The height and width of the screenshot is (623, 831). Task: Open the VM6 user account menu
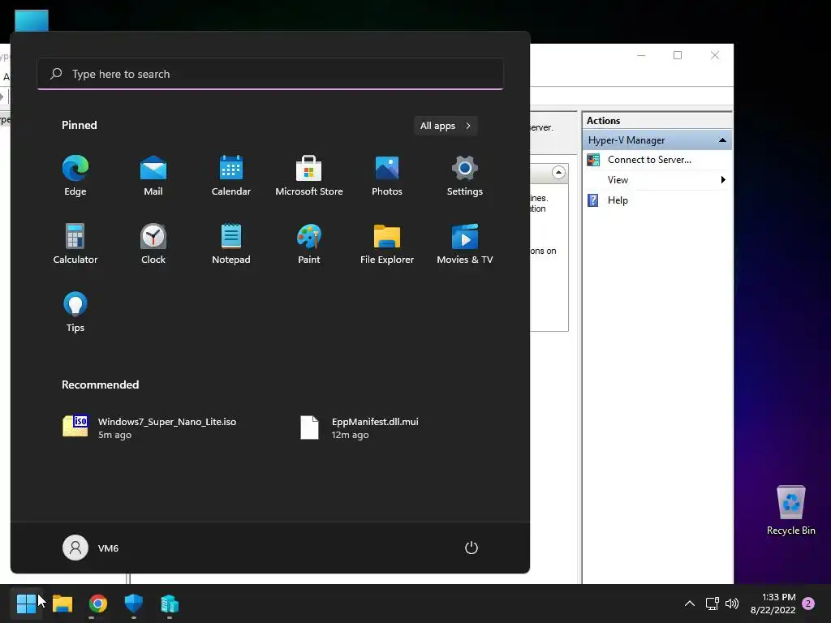click(91, 548)
